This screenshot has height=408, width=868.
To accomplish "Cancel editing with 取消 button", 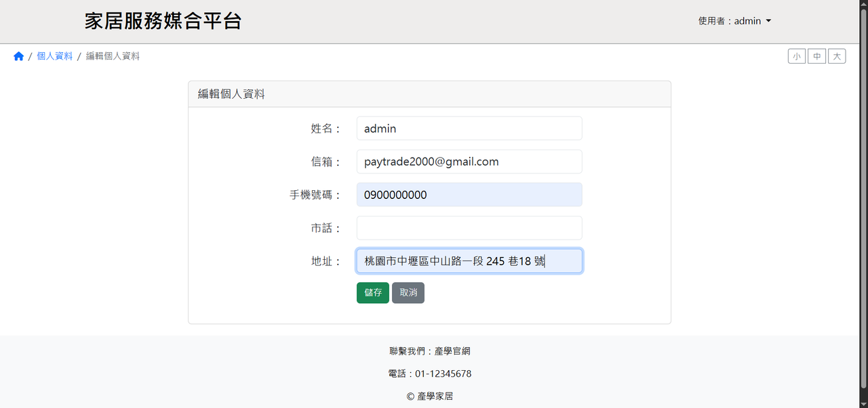I will [x=408, y=293].
